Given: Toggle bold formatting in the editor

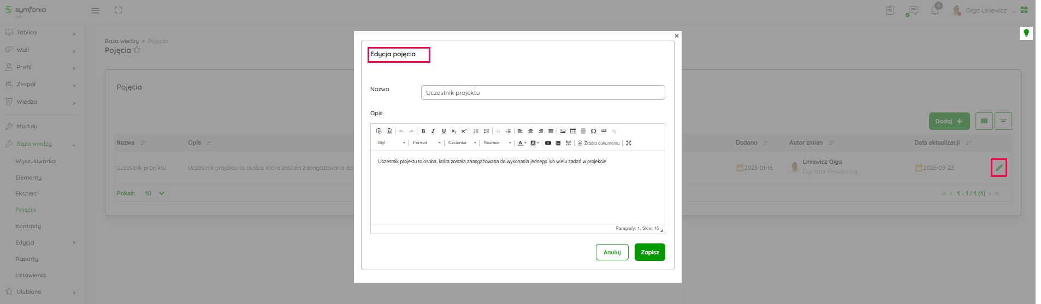Looking at the screenshot, I should (x=423, y=131).
